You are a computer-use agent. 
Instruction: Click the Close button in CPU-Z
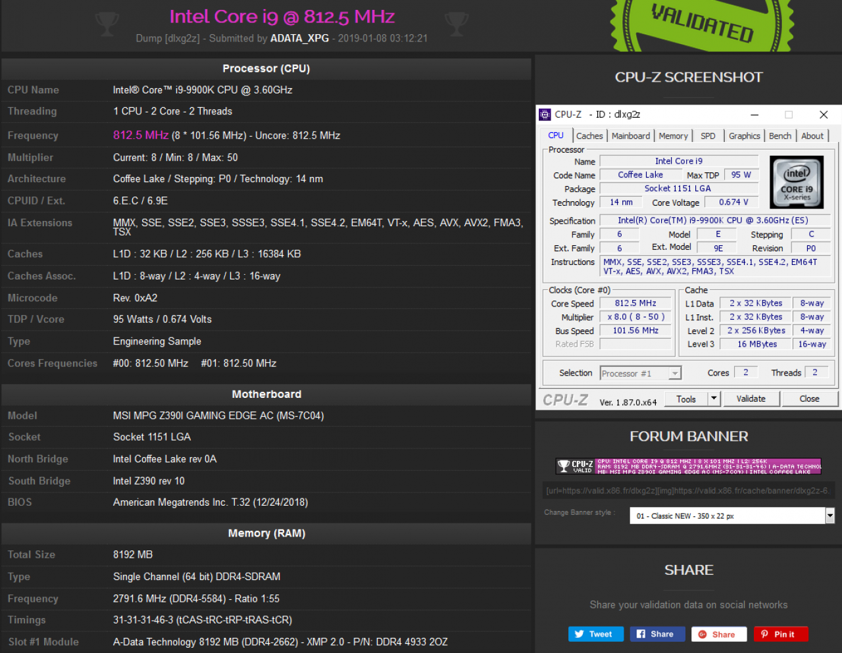click(x=810, y=399)
